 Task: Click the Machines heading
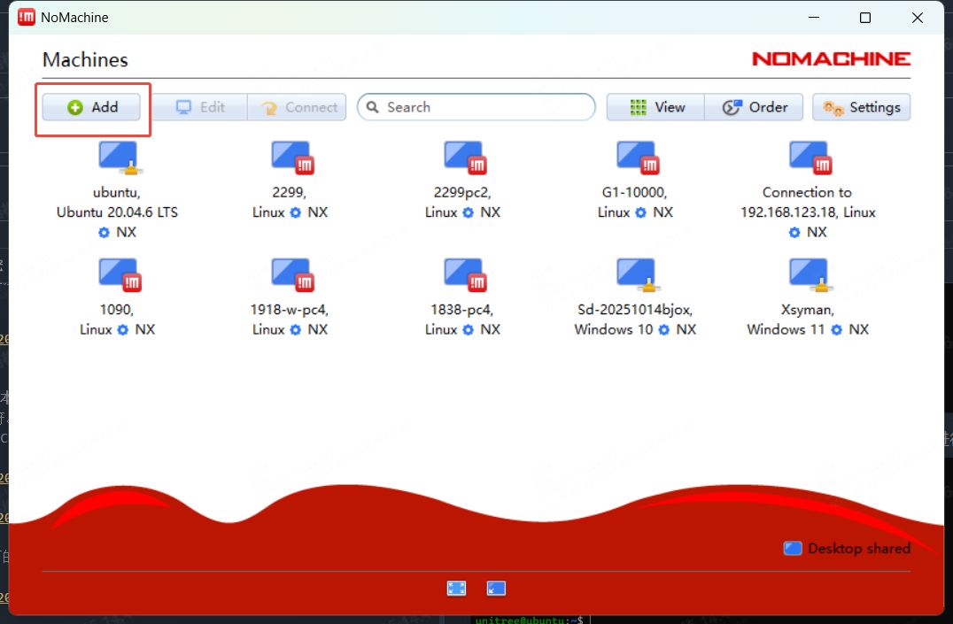click(x=85, y=59)
